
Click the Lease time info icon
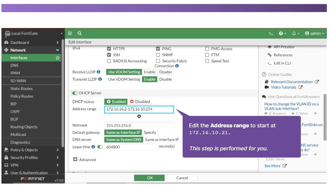click(x=93, y=147)
